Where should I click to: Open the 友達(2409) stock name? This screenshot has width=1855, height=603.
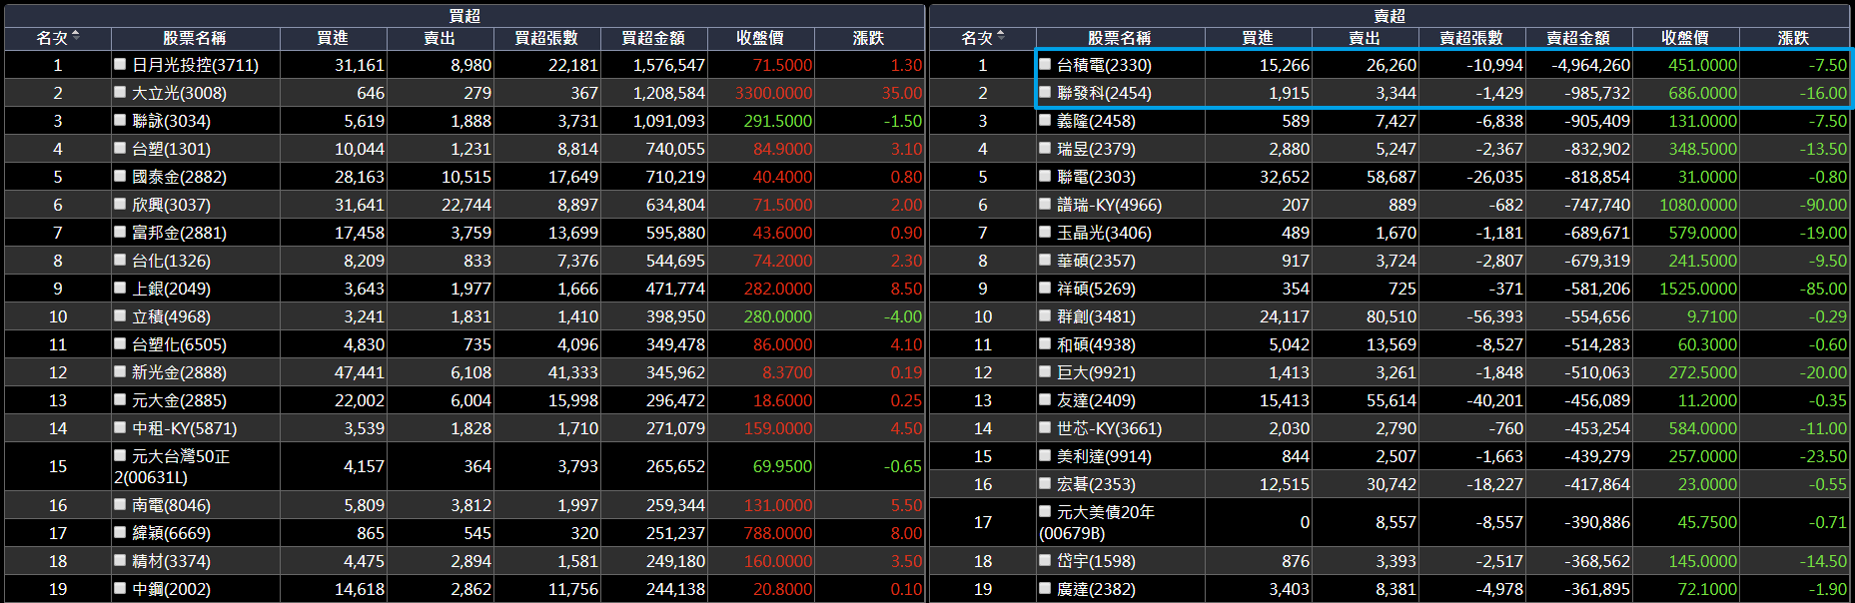point(1096,400)
